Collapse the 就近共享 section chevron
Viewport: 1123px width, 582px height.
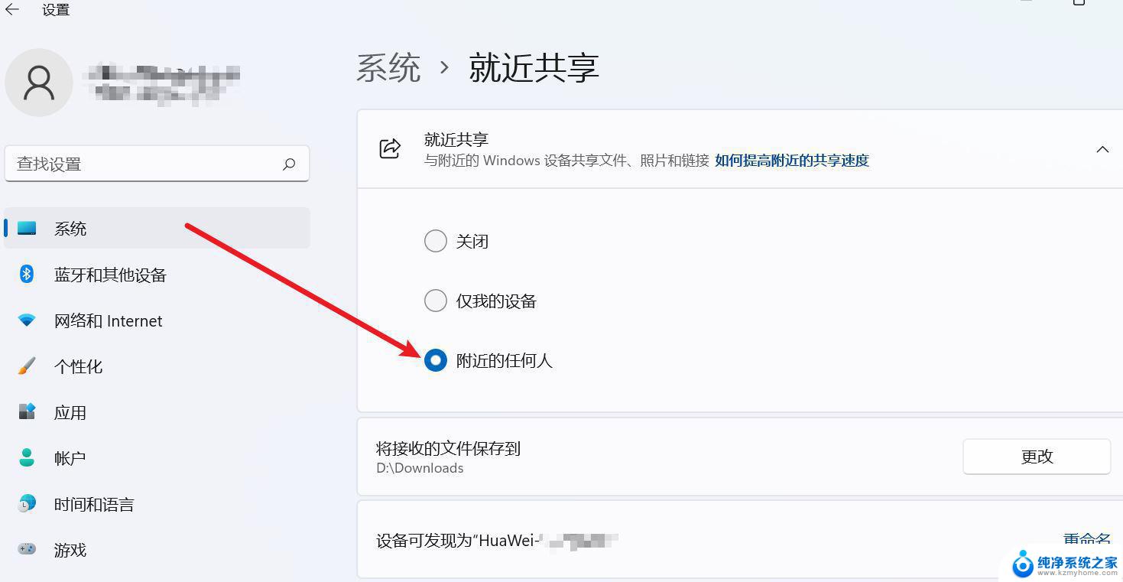(1102, 149)
